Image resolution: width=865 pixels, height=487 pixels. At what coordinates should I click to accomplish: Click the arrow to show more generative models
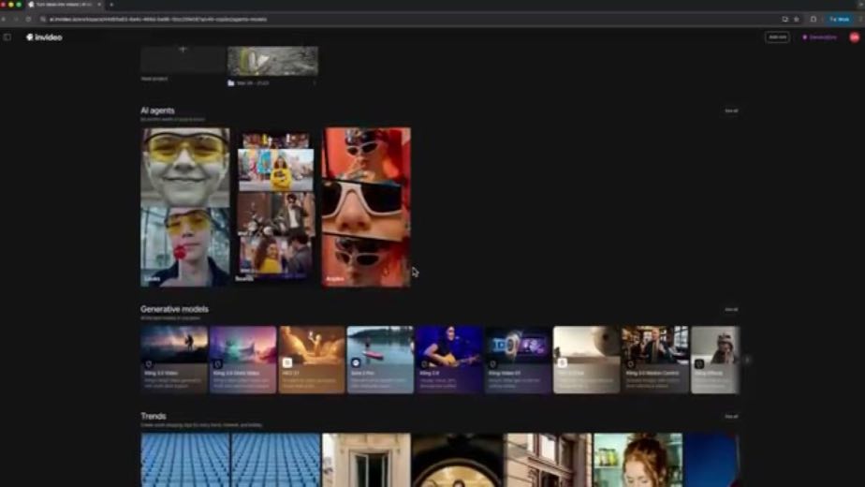coord(747,360)
